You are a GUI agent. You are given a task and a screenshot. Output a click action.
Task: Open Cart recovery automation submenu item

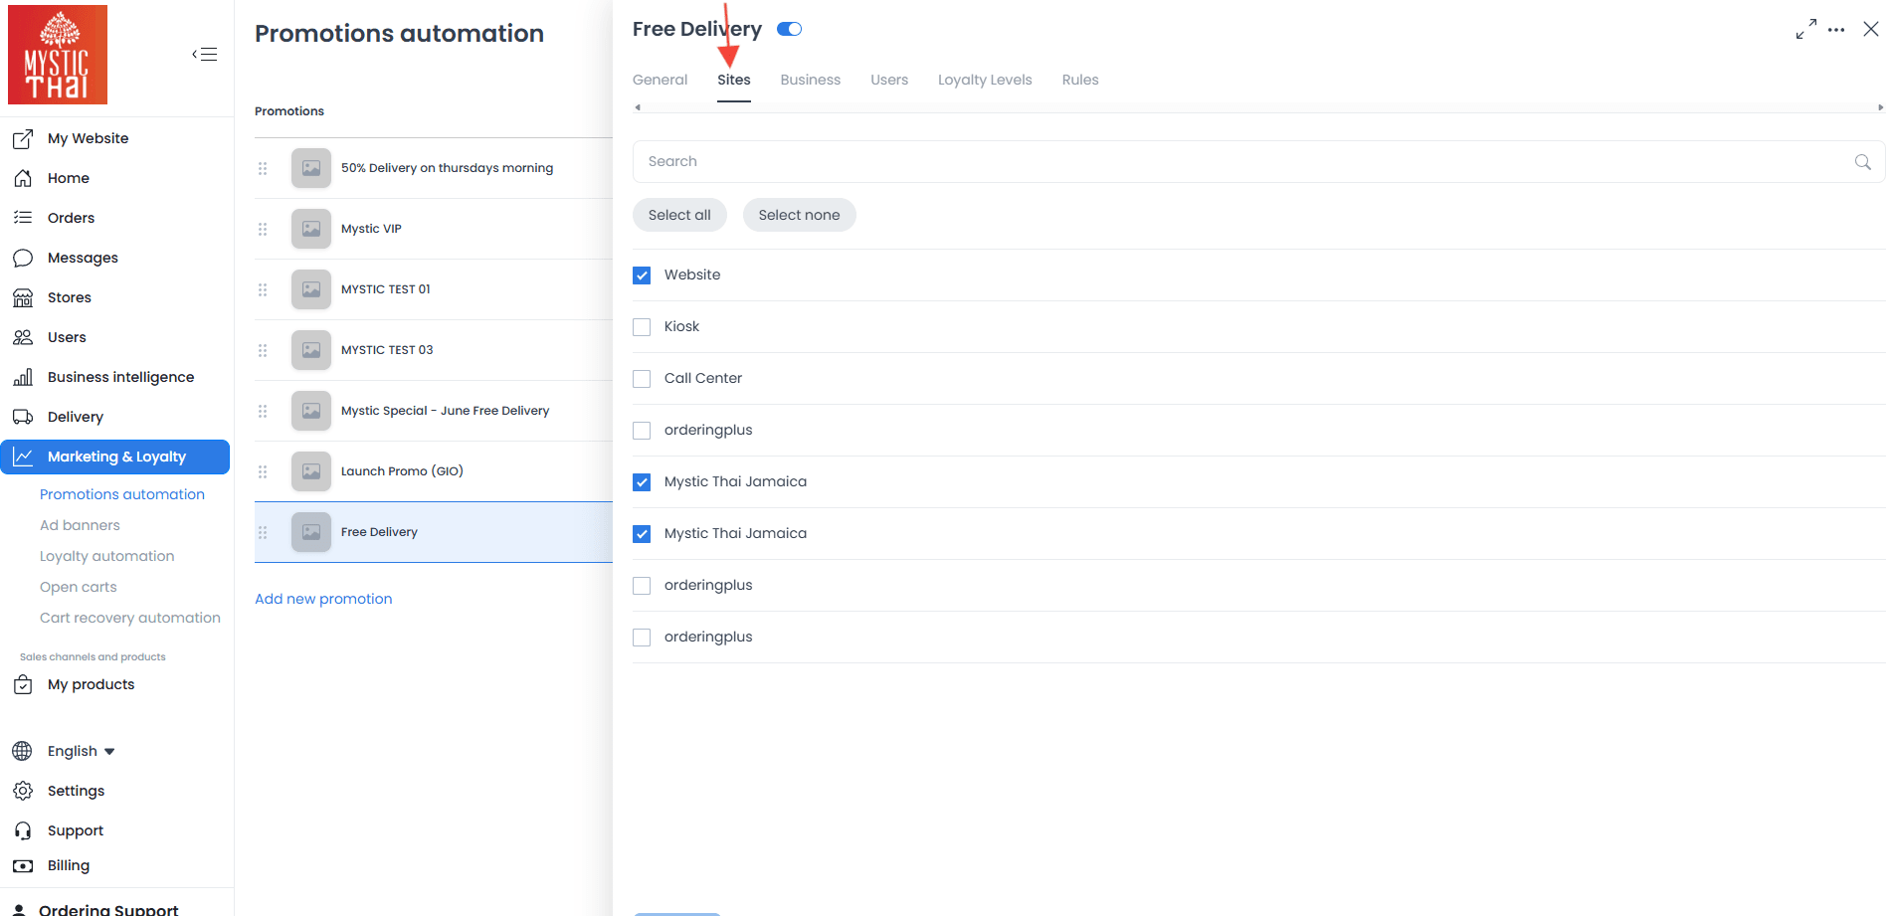point(130,618)
